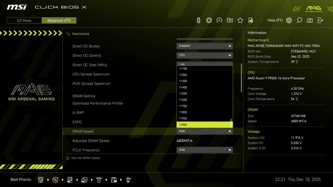
Task: Open the FCLK Frequency dropdown
Action: click(x=205, y=150)
